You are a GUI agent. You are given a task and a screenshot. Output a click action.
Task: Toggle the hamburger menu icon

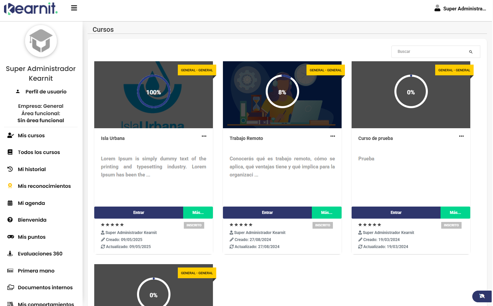coord(74,8)
